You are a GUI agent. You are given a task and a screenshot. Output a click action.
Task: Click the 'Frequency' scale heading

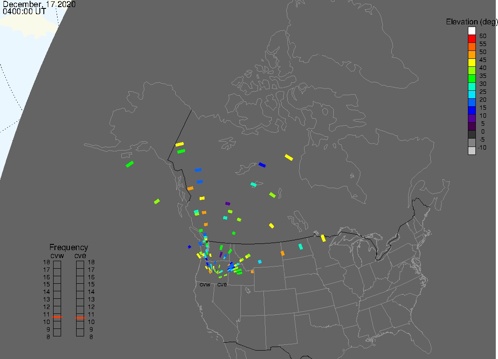pos(69,247)
